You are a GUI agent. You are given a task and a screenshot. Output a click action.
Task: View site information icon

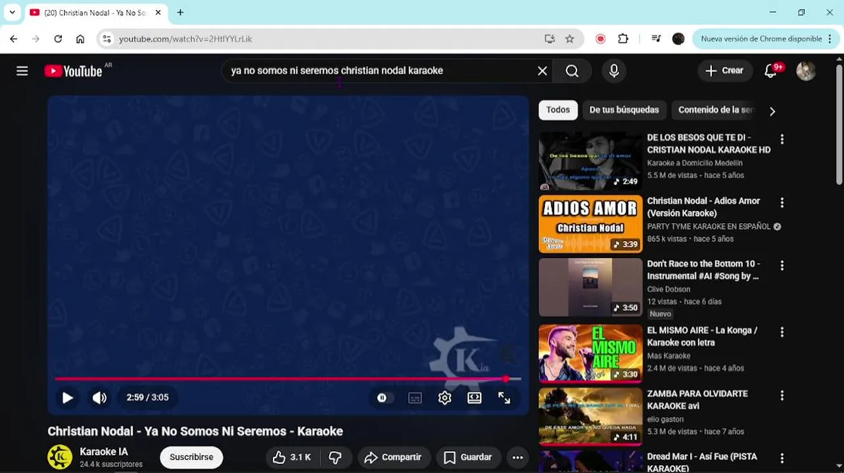[x=106, y=39]
